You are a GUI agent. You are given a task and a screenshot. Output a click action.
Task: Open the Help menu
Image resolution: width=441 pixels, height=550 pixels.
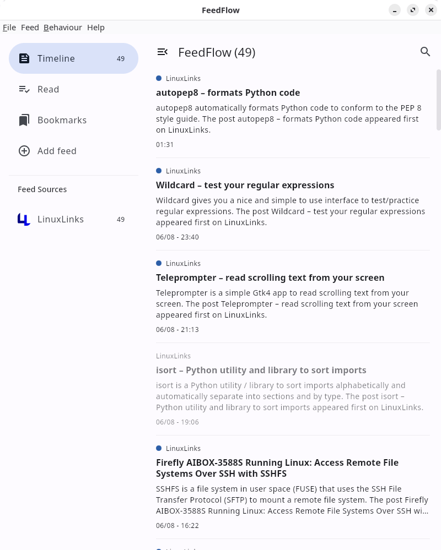point(96,28)
